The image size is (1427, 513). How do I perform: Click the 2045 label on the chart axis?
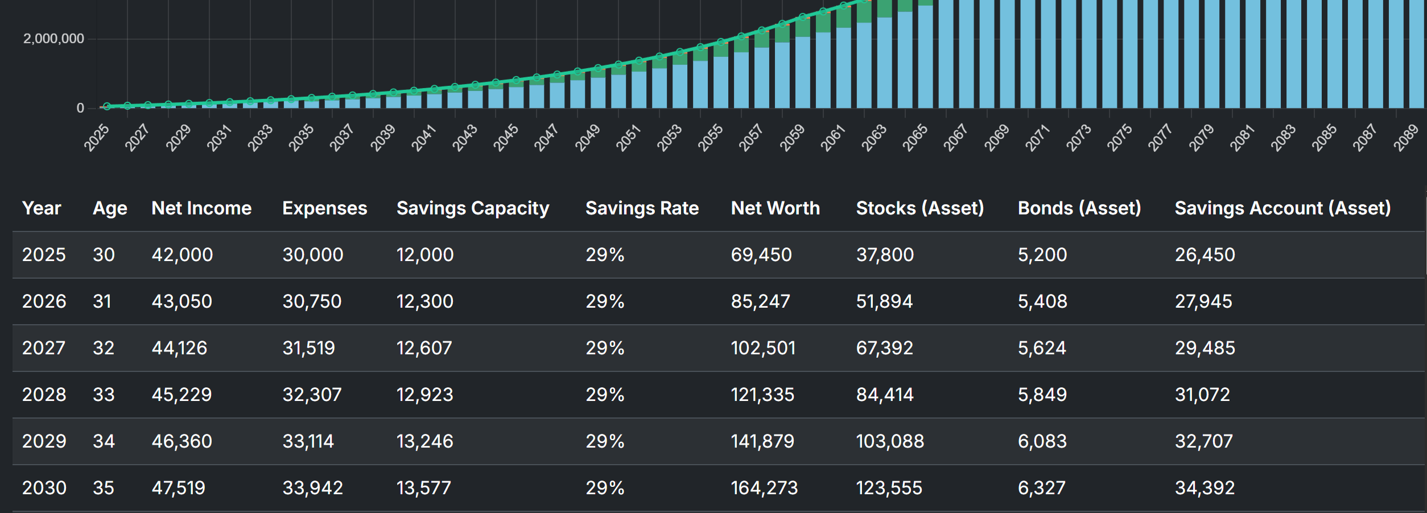(505, 138)
